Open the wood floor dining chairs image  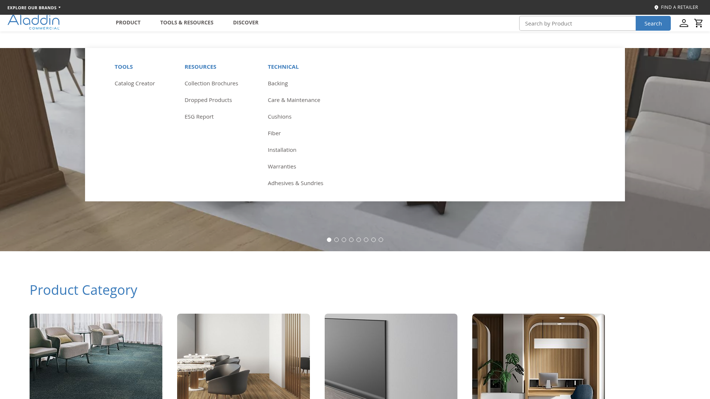coord(243,356)
